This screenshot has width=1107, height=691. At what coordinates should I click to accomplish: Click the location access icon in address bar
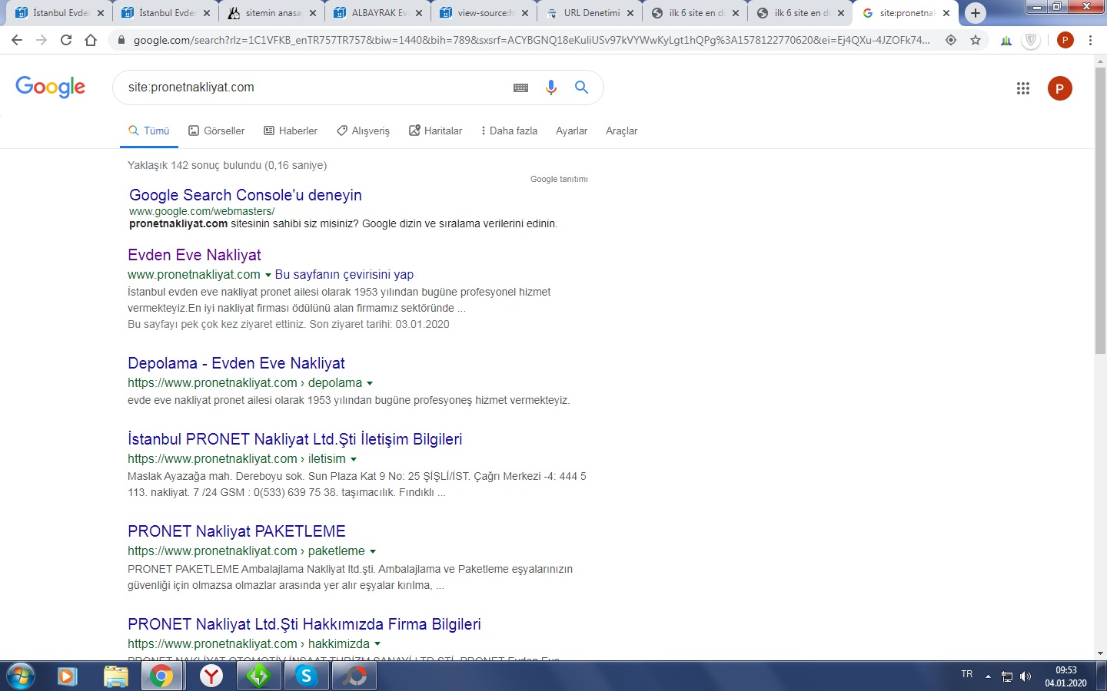[x=951, y=40]
